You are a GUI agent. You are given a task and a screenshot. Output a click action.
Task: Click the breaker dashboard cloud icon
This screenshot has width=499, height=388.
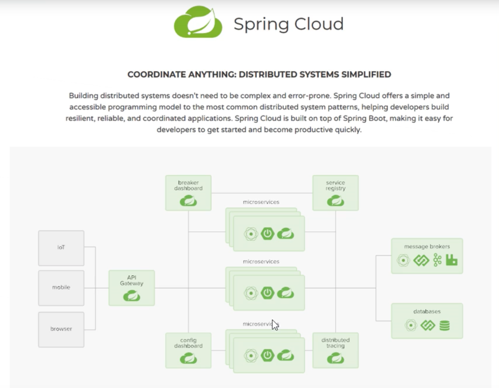[x=188, y=201]
